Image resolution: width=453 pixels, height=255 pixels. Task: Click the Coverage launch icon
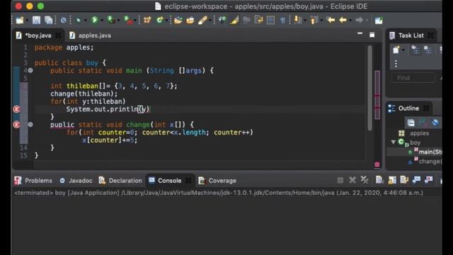point(111,20)
